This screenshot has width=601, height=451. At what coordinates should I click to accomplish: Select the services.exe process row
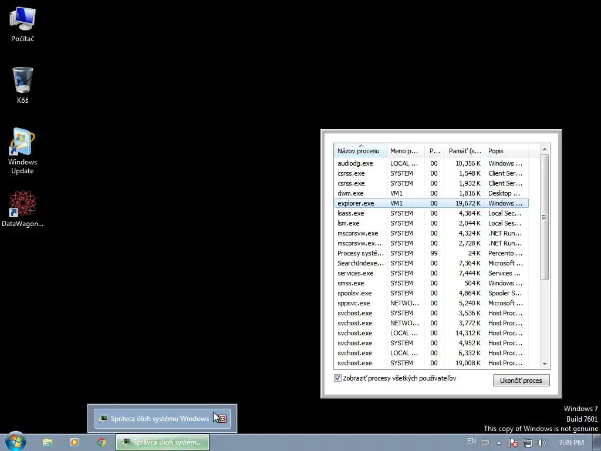431,273
